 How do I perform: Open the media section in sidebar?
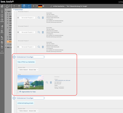pyautogui.click(x=2, y=15)
